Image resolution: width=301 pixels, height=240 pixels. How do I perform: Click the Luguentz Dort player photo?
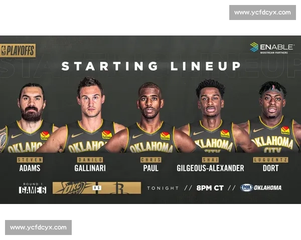tap(272, 117)
